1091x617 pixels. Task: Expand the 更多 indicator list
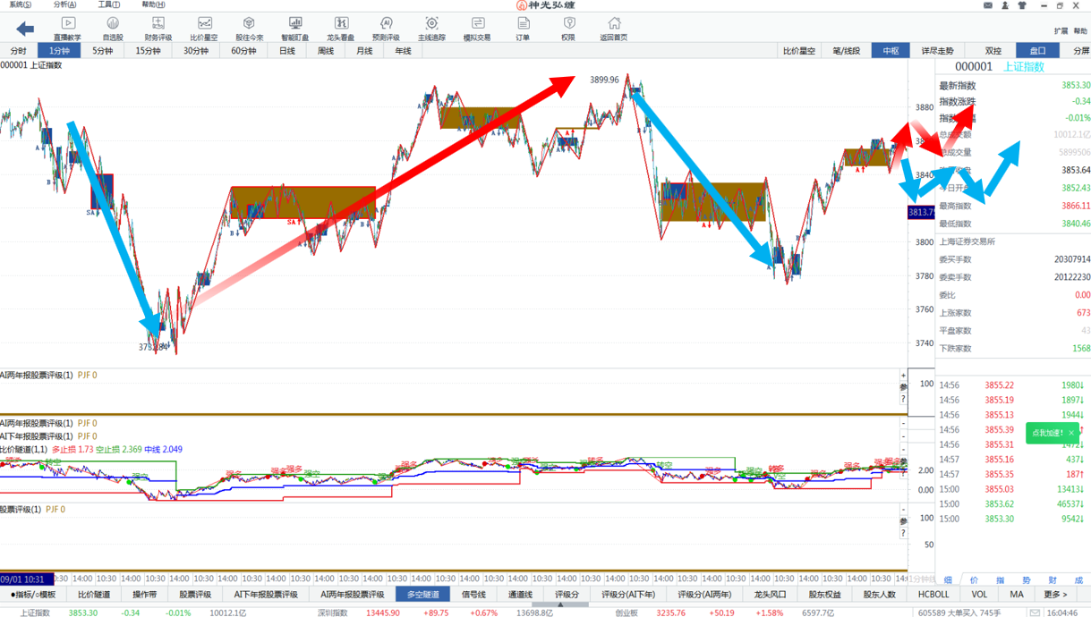tap(1055, 594)
